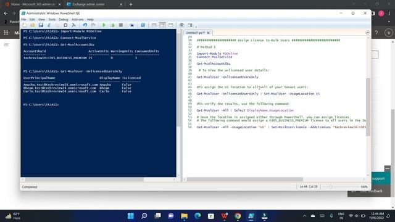The height and width of the screenshot is (222, 395).
Task: Open the Help menu
Action: click(x=90, y=19)
